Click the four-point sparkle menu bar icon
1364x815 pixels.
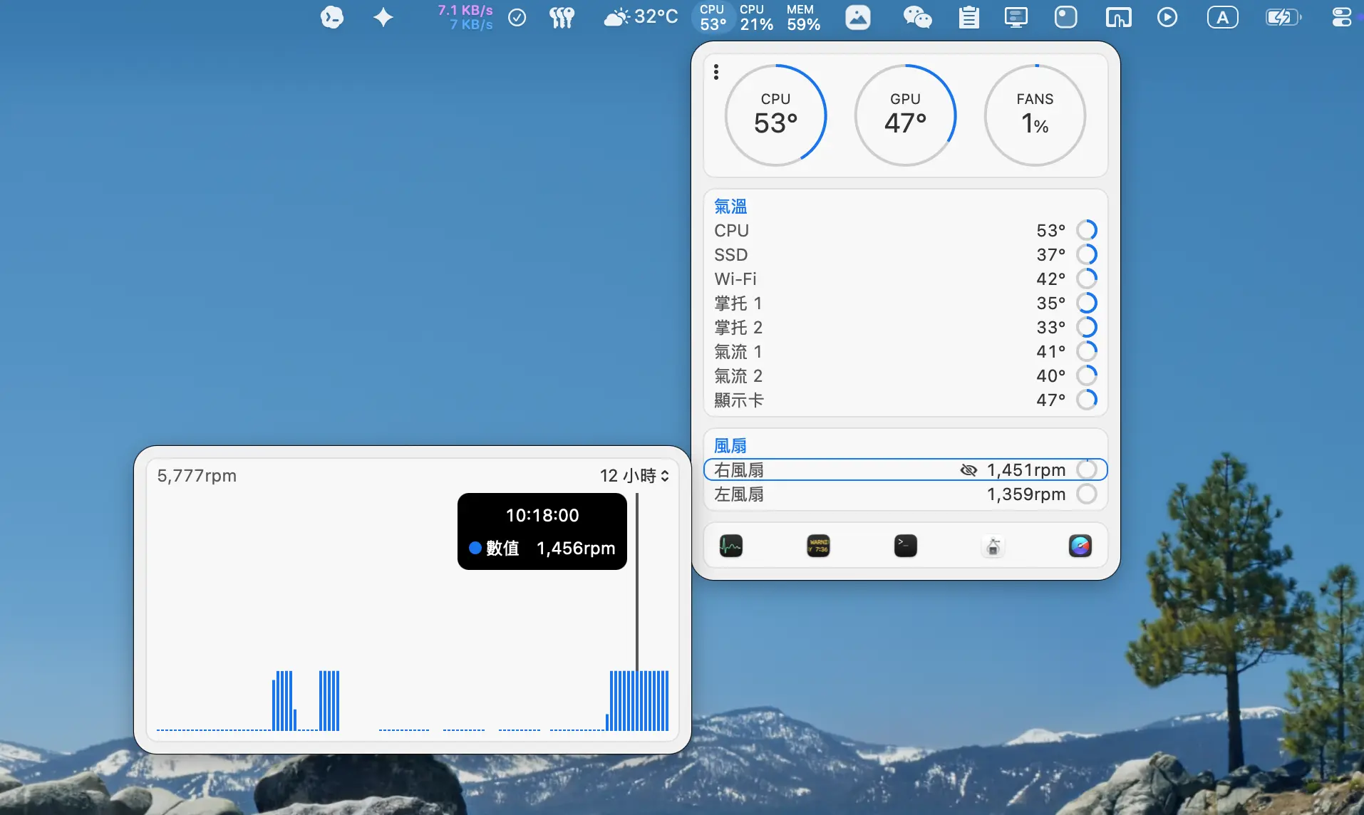point(383,17)
